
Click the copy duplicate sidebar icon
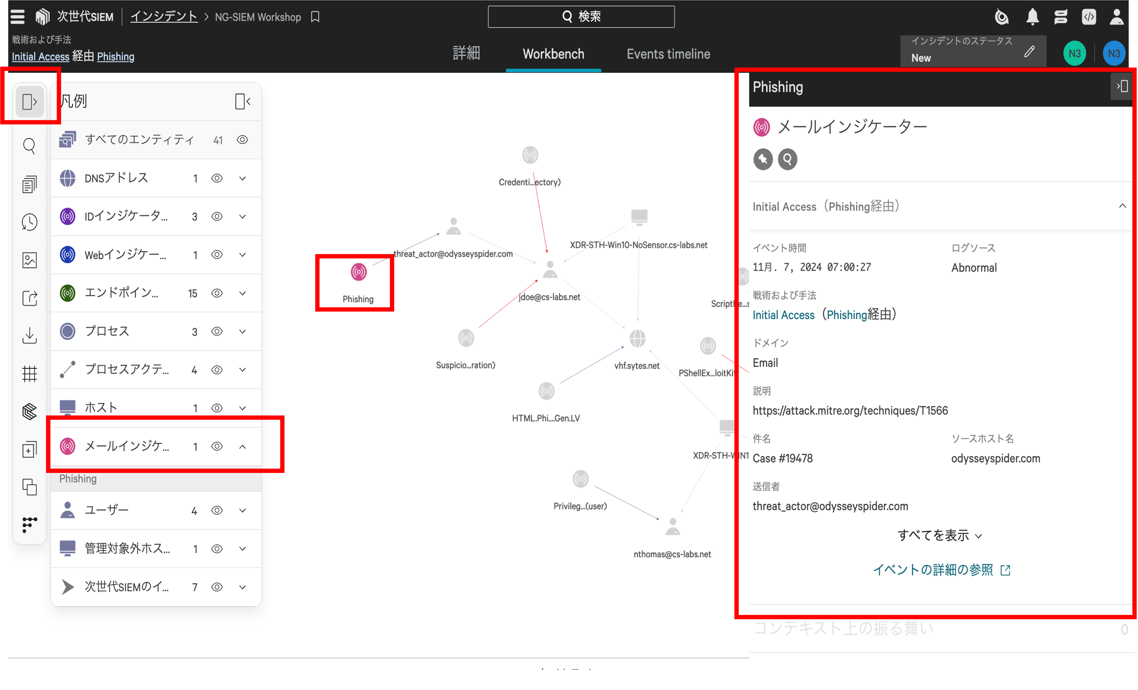tap(30, 487)
